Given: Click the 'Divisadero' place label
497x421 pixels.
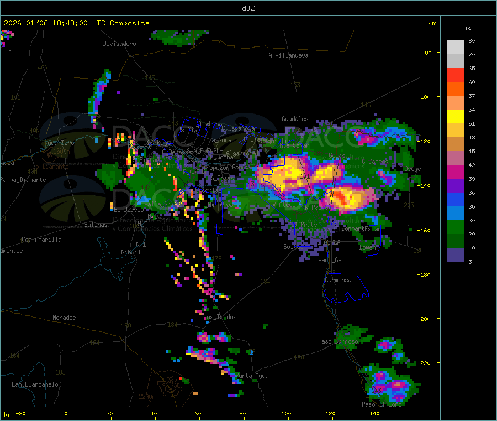Looking at the screenshot, I should [119, 44].
